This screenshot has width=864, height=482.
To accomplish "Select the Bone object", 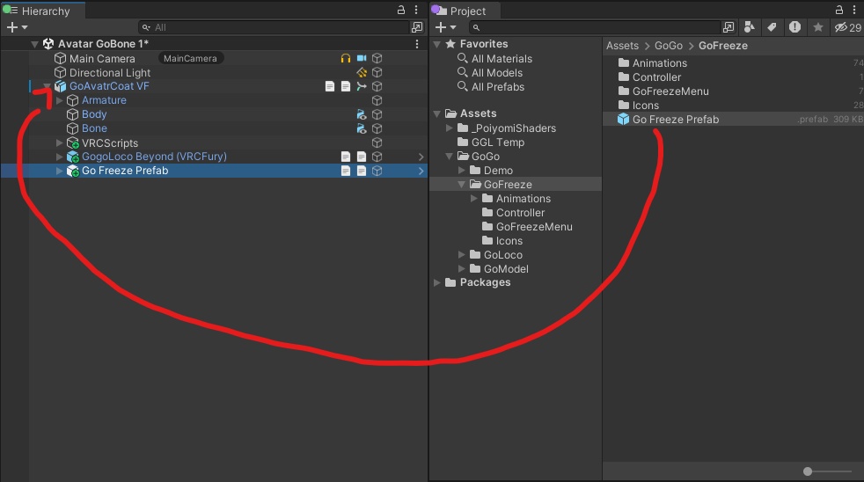I will [x=94, y=128].
